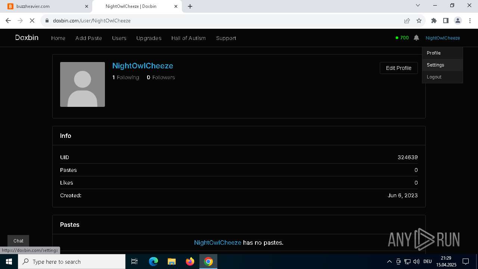
Task: View site info lock icon
Action: 47,21
